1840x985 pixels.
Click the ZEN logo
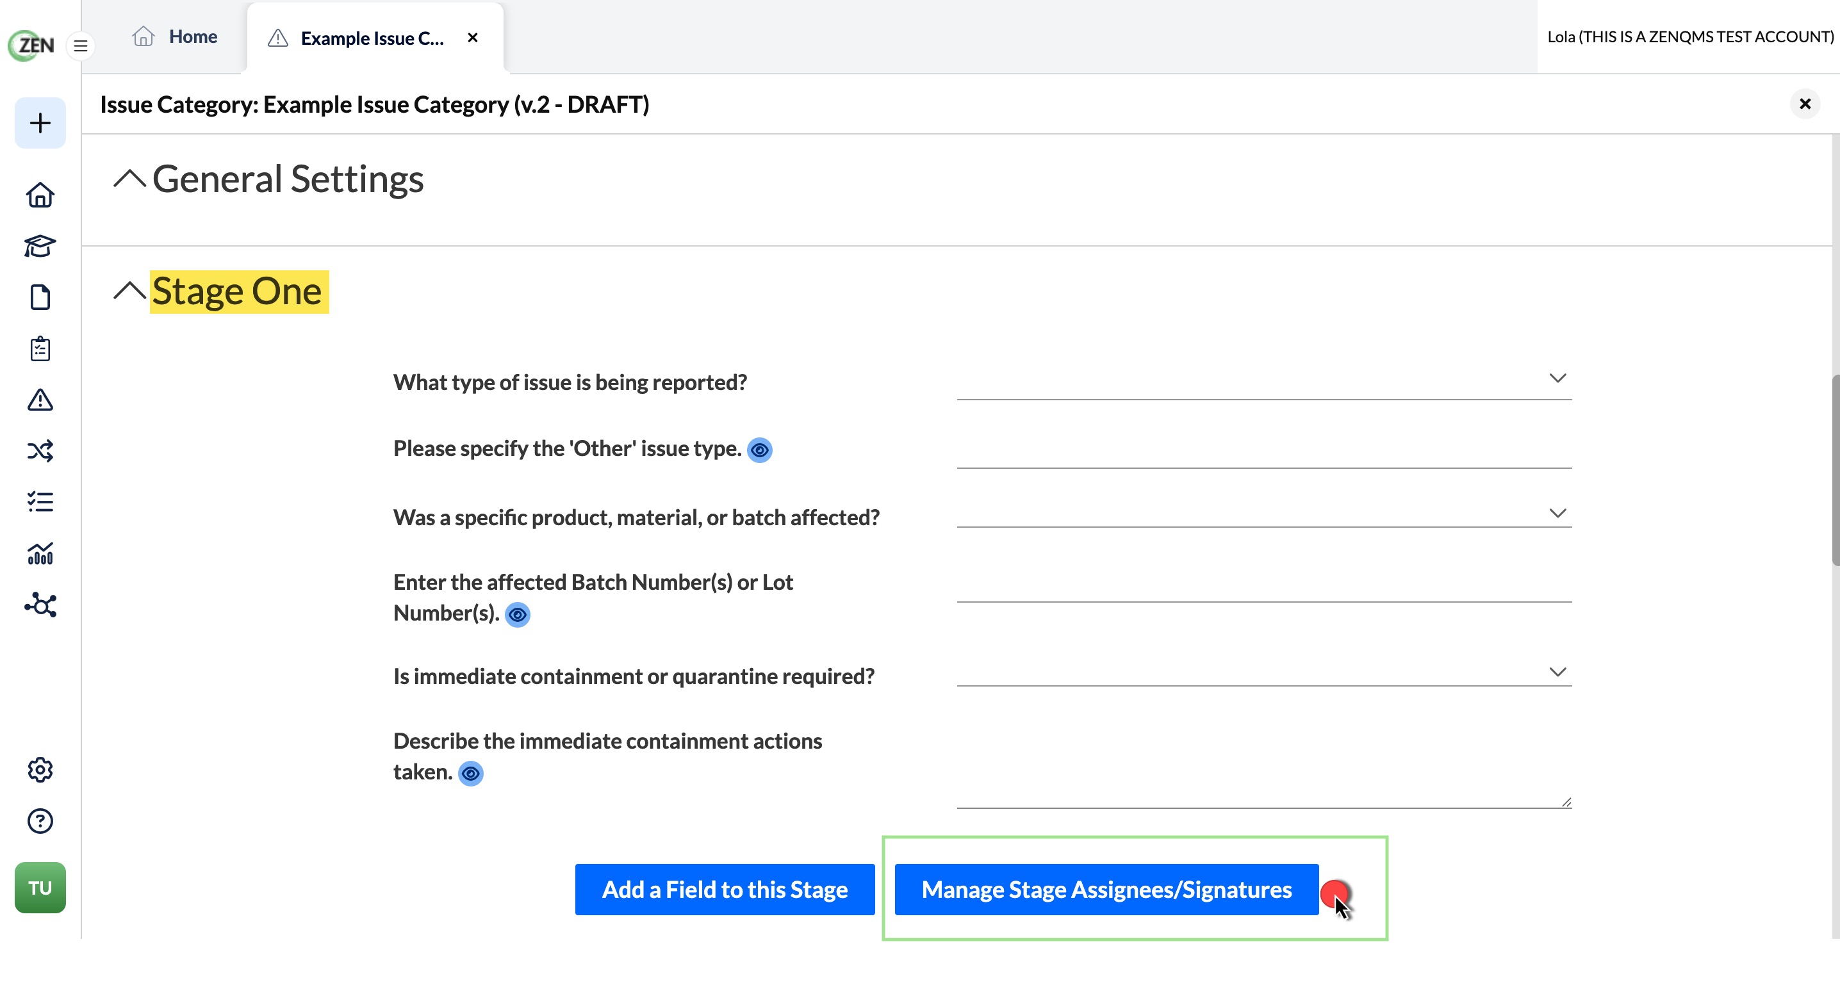pos(31,45)
